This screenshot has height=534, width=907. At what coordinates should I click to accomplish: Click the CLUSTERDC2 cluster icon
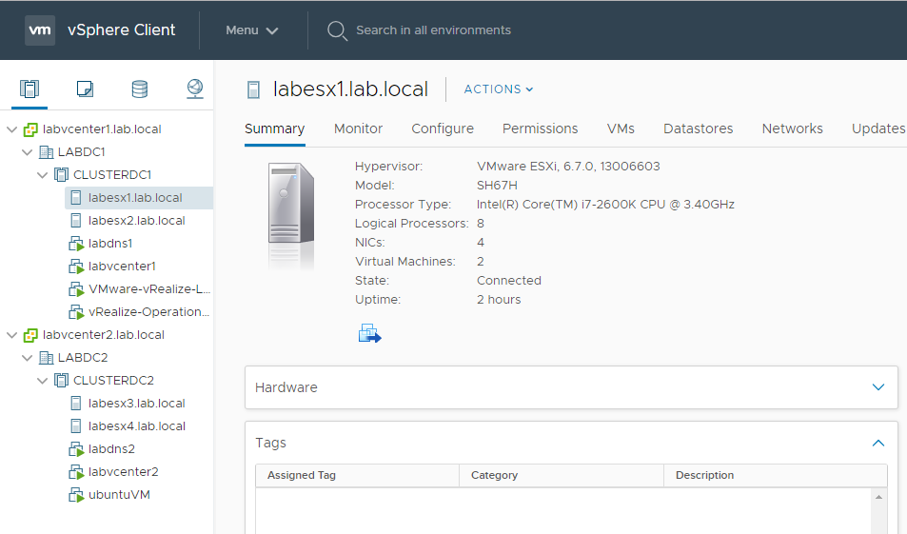[x=61, y=381]
